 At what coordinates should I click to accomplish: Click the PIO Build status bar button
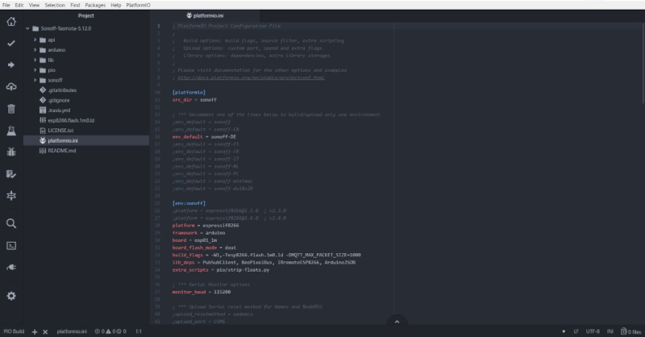click(x=14, y=331)
